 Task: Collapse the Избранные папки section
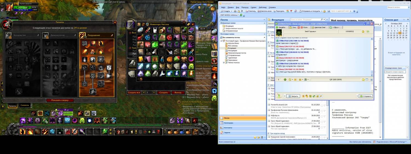pos(264,23)
